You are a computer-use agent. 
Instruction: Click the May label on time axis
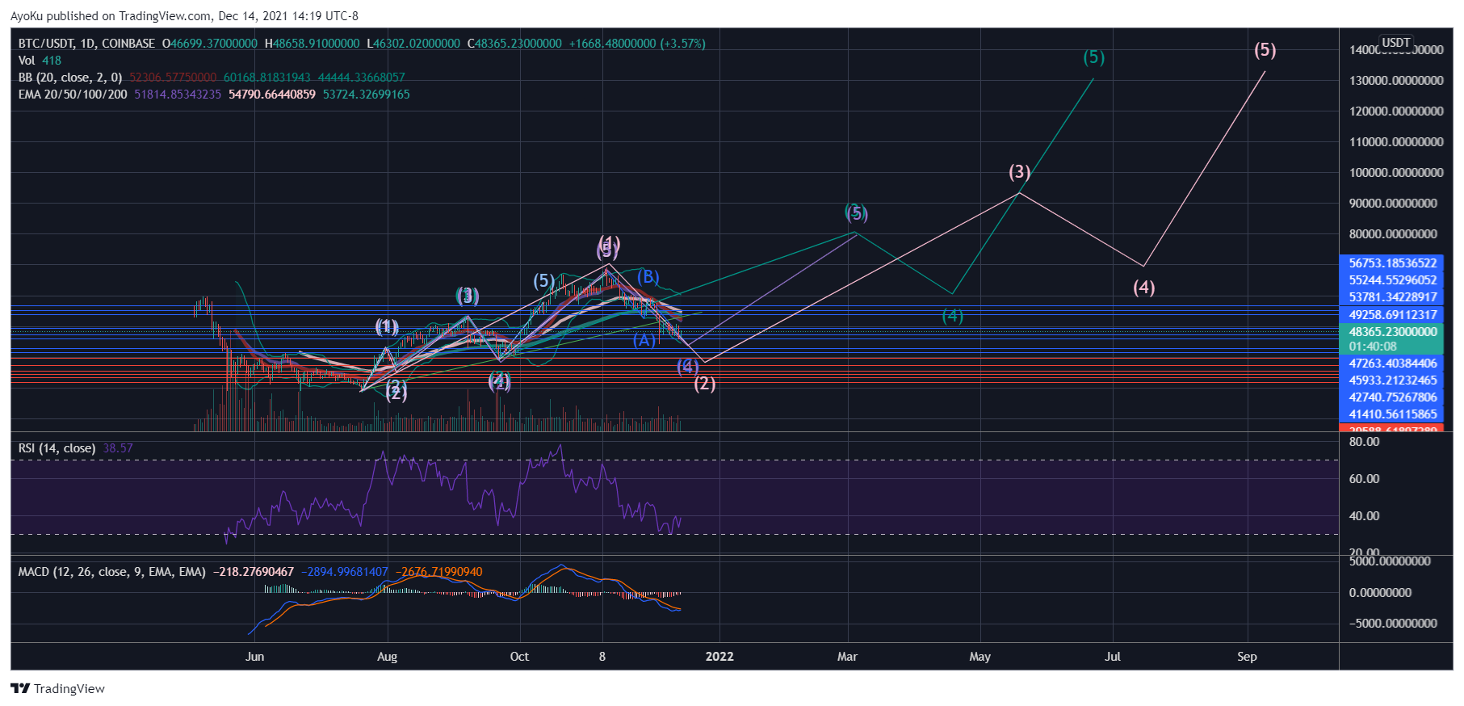[979, 657]
